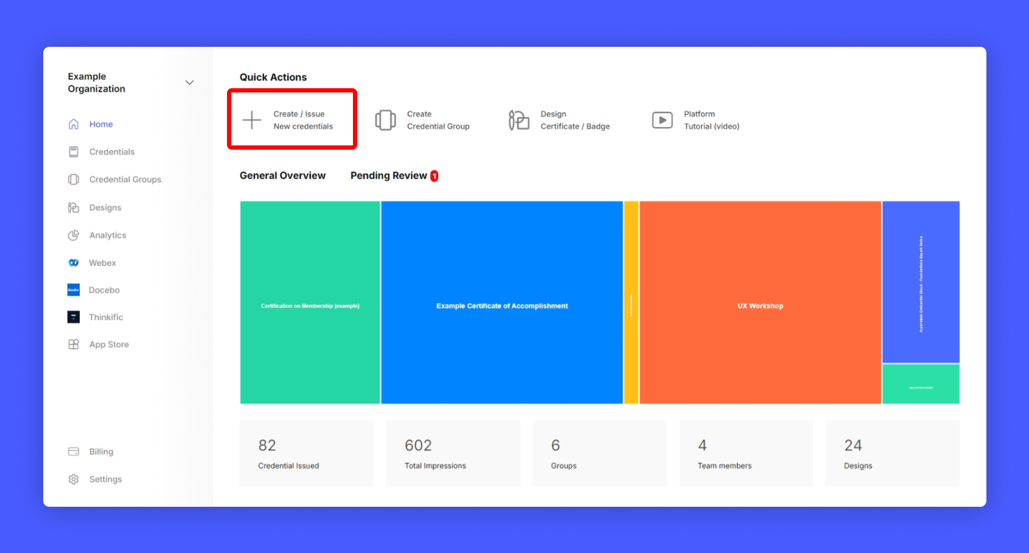Click the Analytics pie chart icon
Viewport: 1029px width, 553px height.
tap(74, 235)
